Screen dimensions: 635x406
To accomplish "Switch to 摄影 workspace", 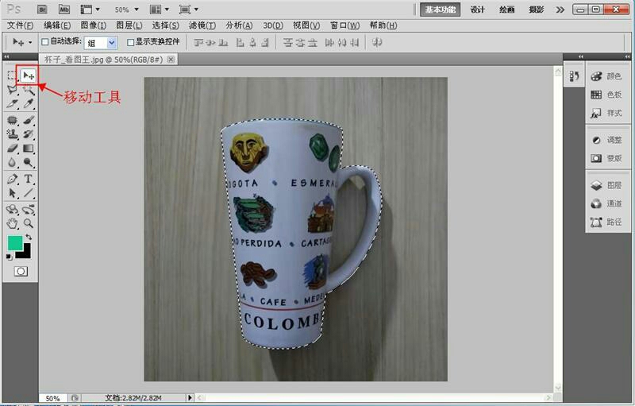I will [537, 10].
